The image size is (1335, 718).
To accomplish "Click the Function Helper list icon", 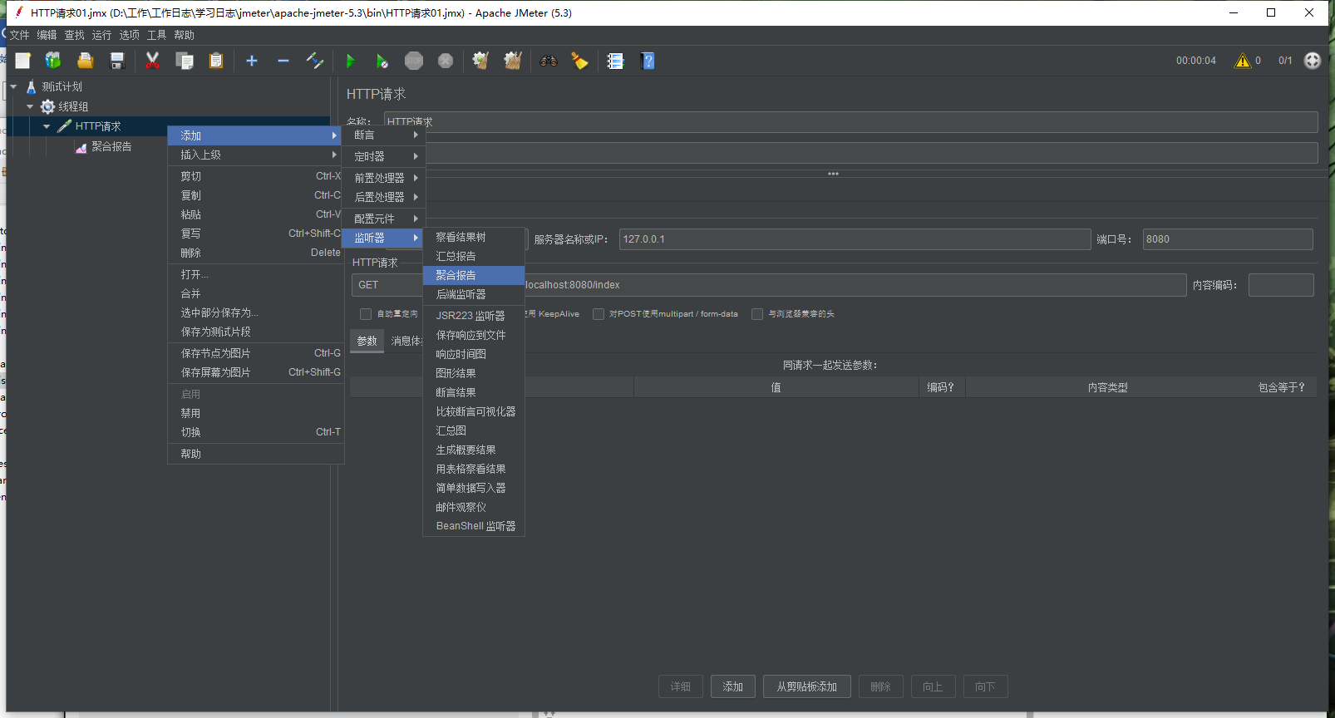I will [615, 61].
